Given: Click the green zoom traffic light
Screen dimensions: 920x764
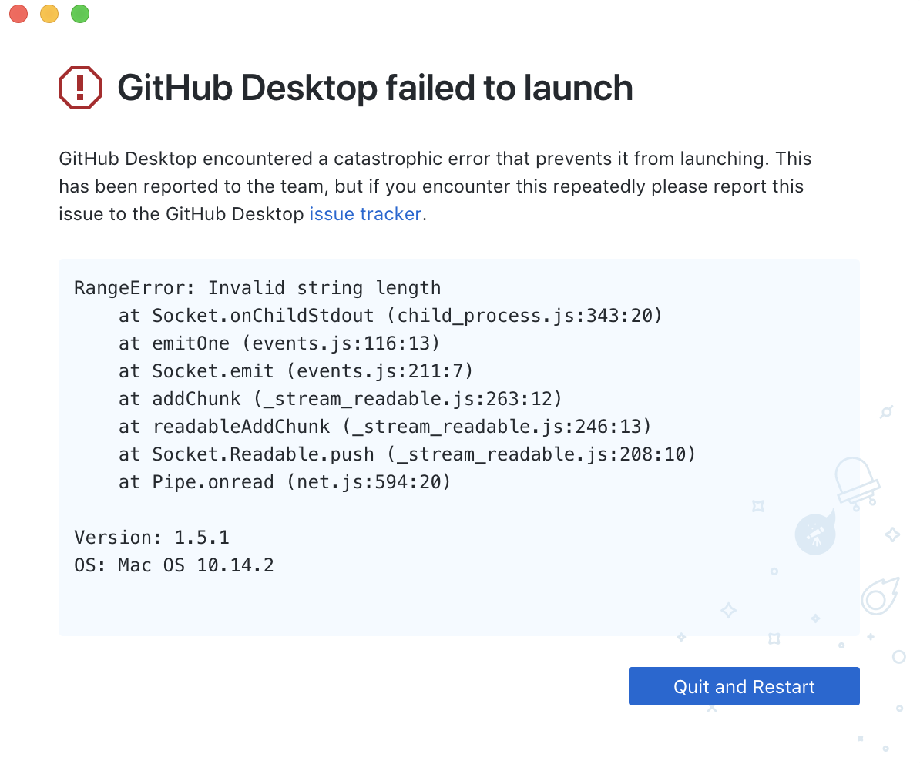Looking at the screenshot, I should pos(79,13).
